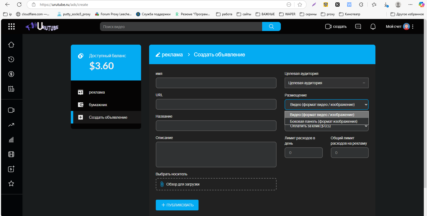Open the apps grid menu icon

point(11,26)
